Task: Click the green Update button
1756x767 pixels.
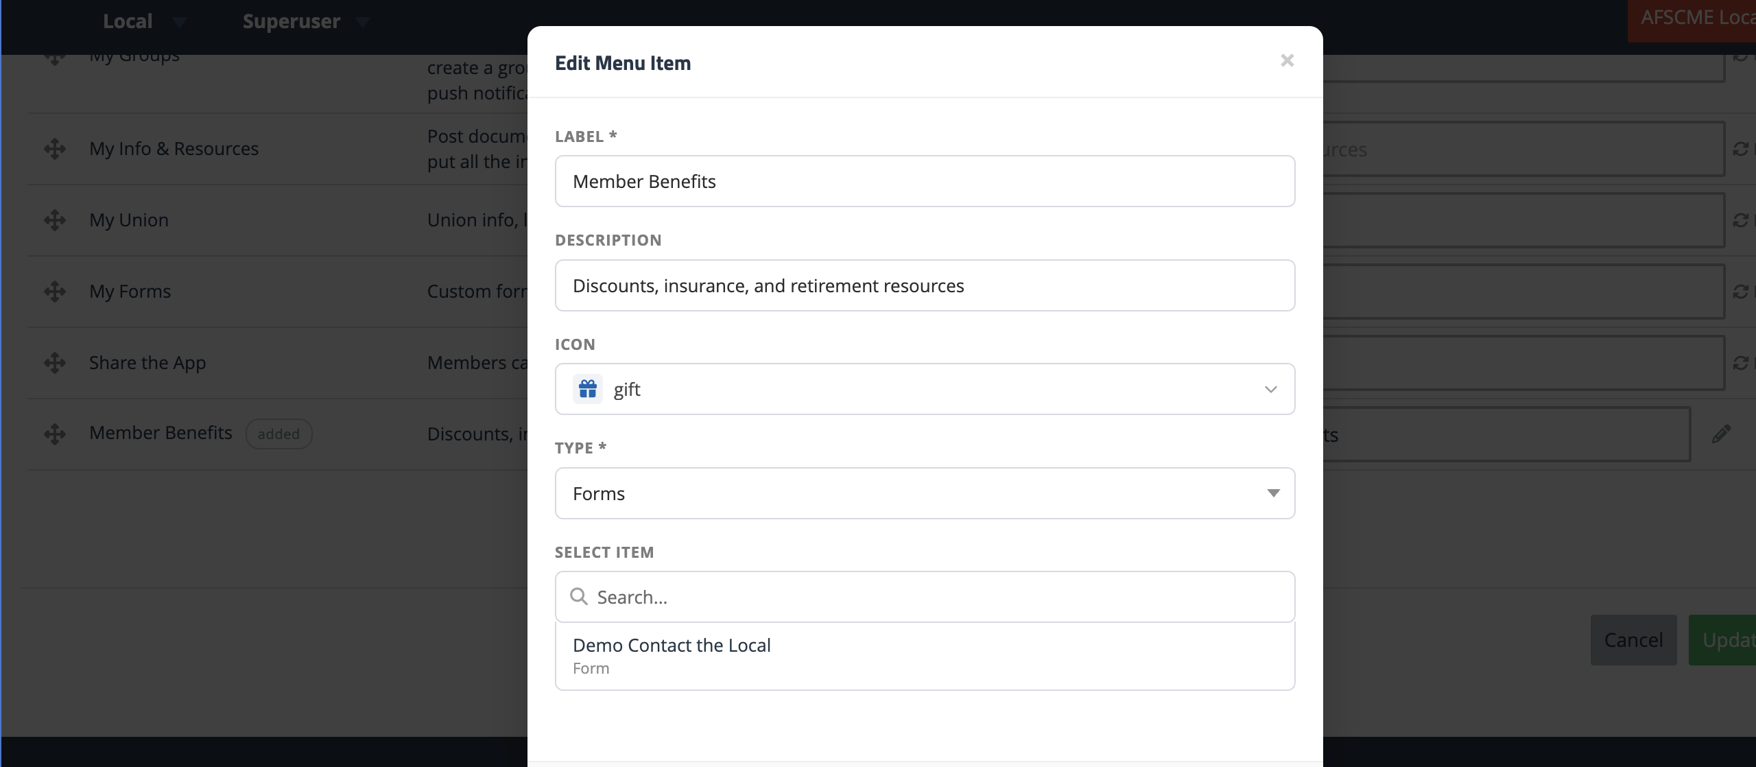Action: [1722, 640]
